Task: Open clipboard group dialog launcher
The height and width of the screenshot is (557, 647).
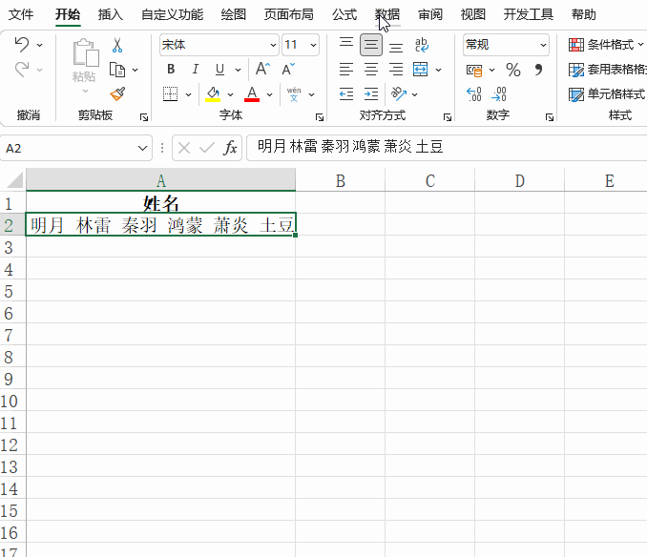Action: point(143,117)
